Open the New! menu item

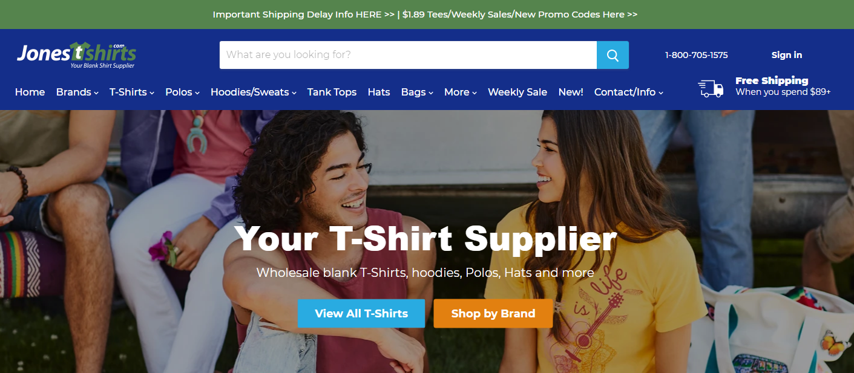[571, 92]
